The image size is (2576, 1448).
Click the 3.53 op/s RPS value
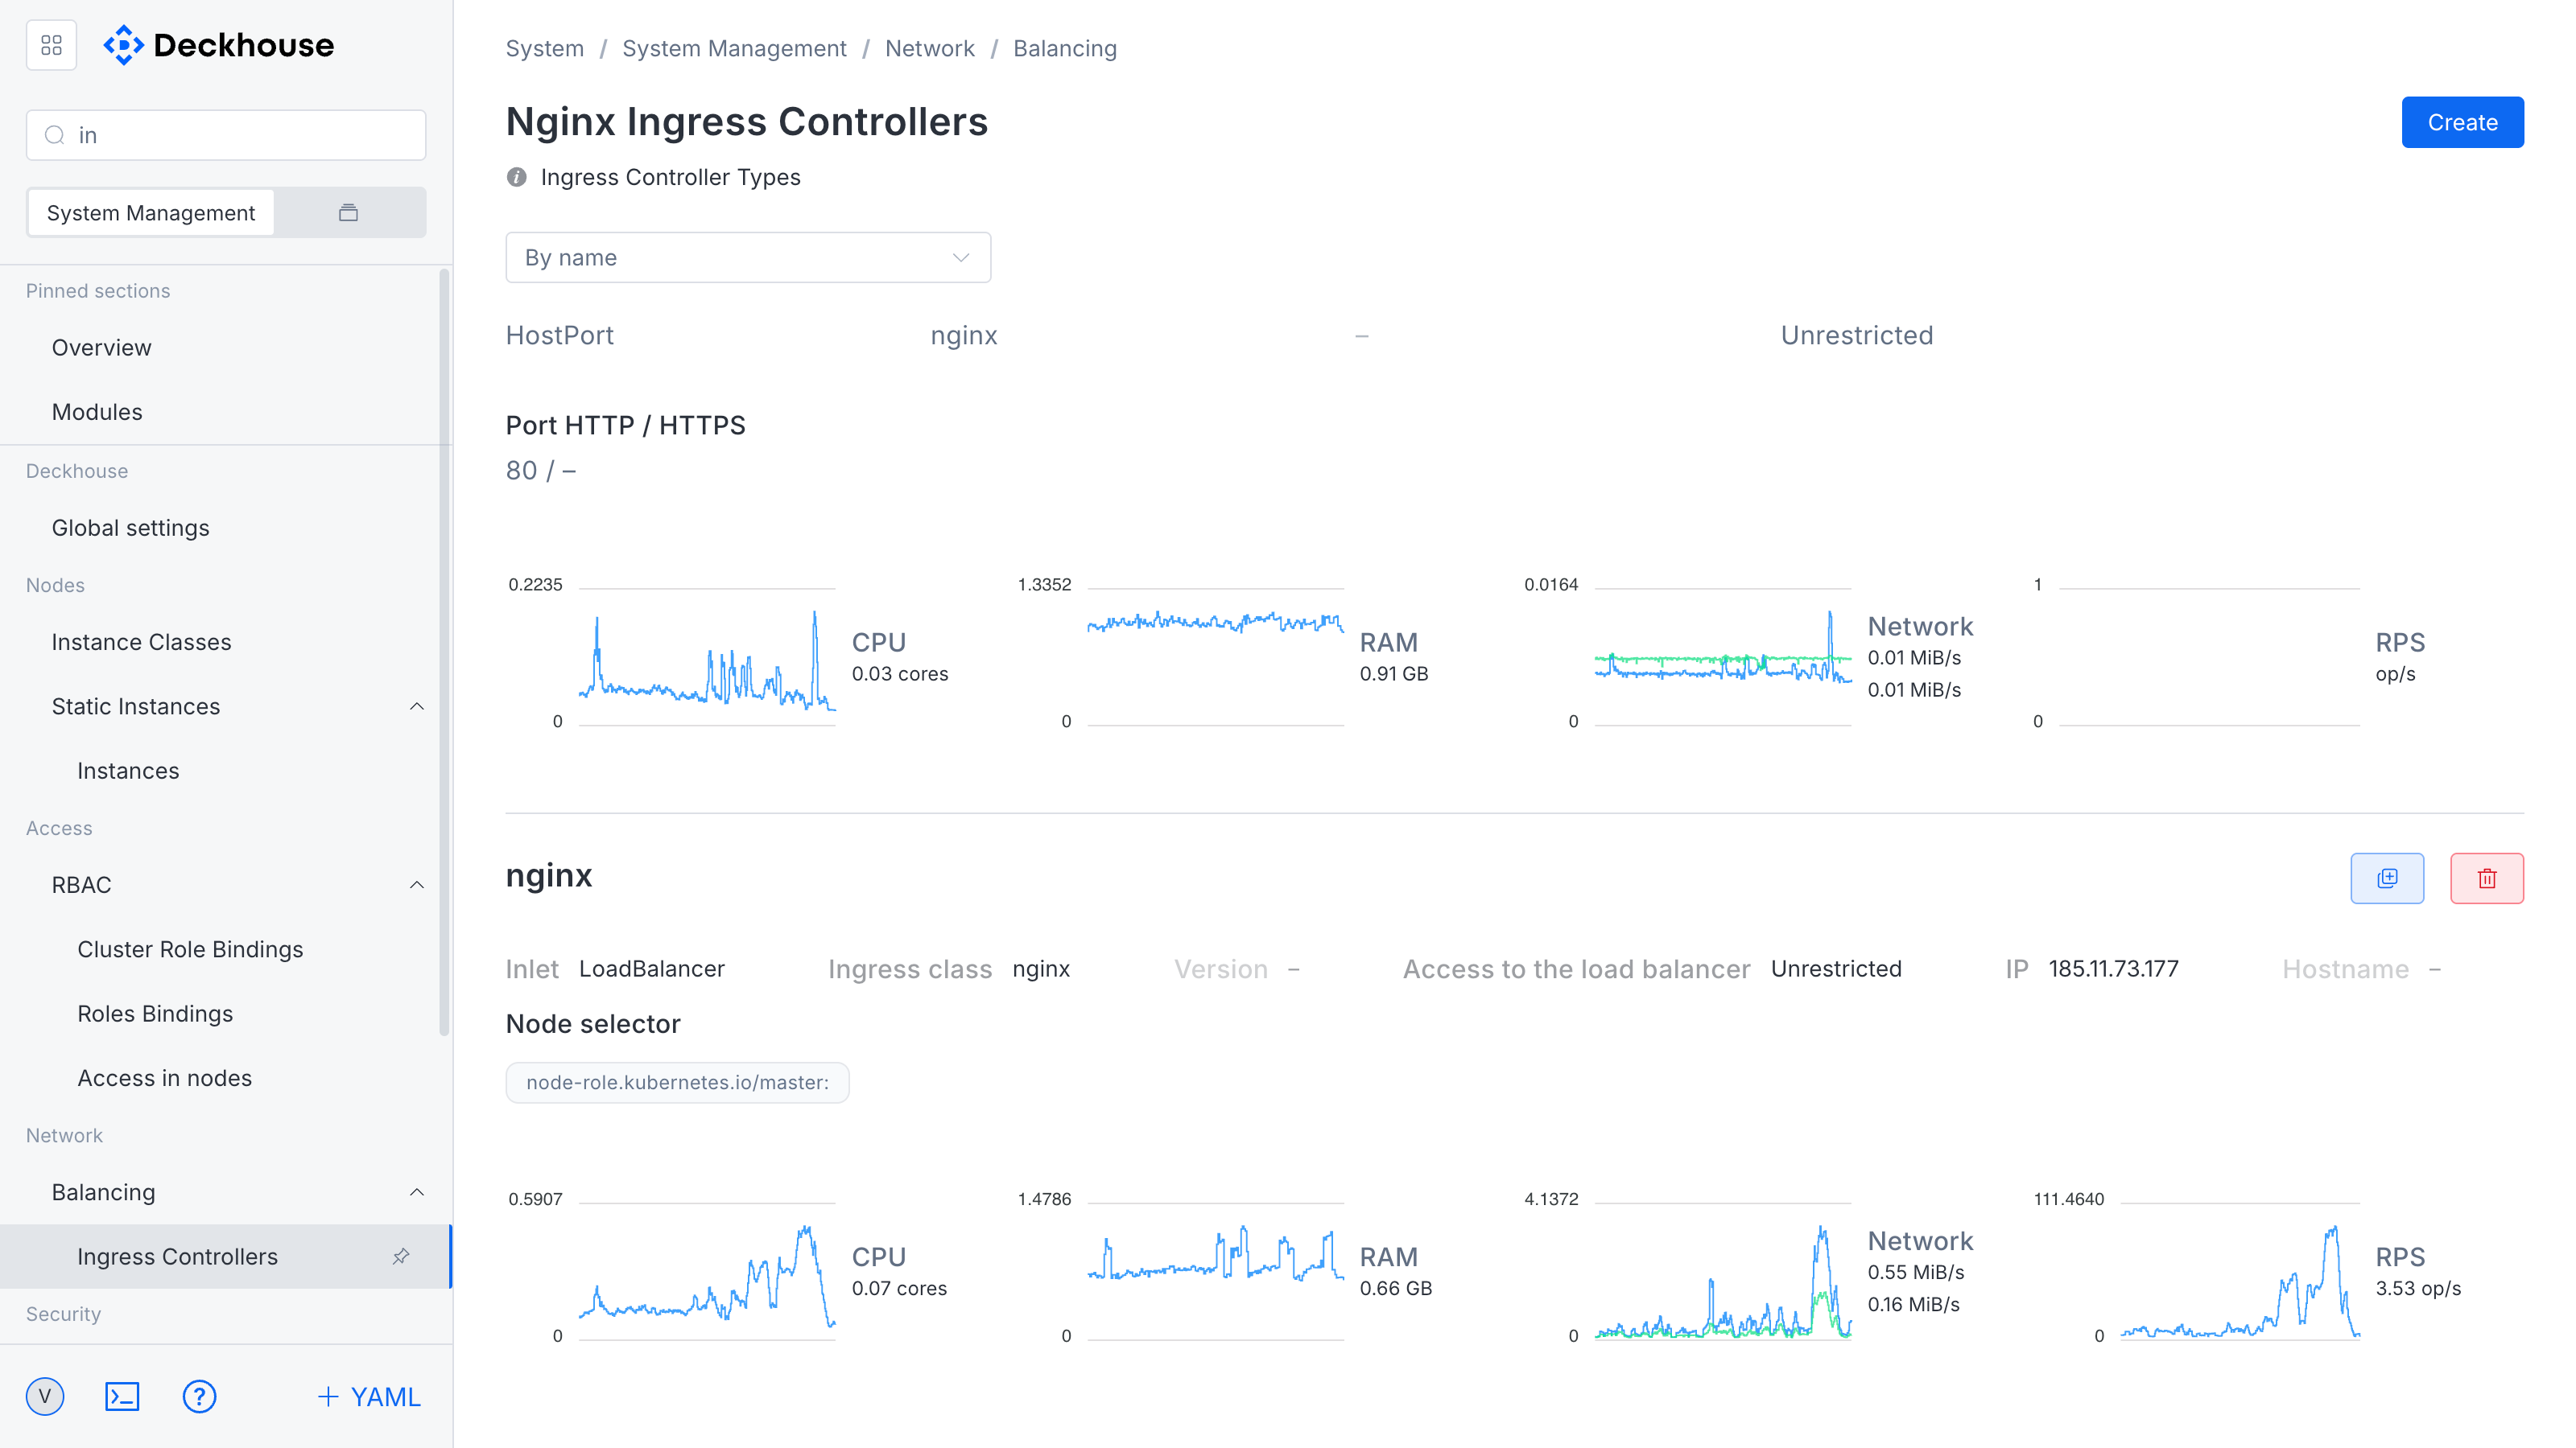point(2419,1288)
